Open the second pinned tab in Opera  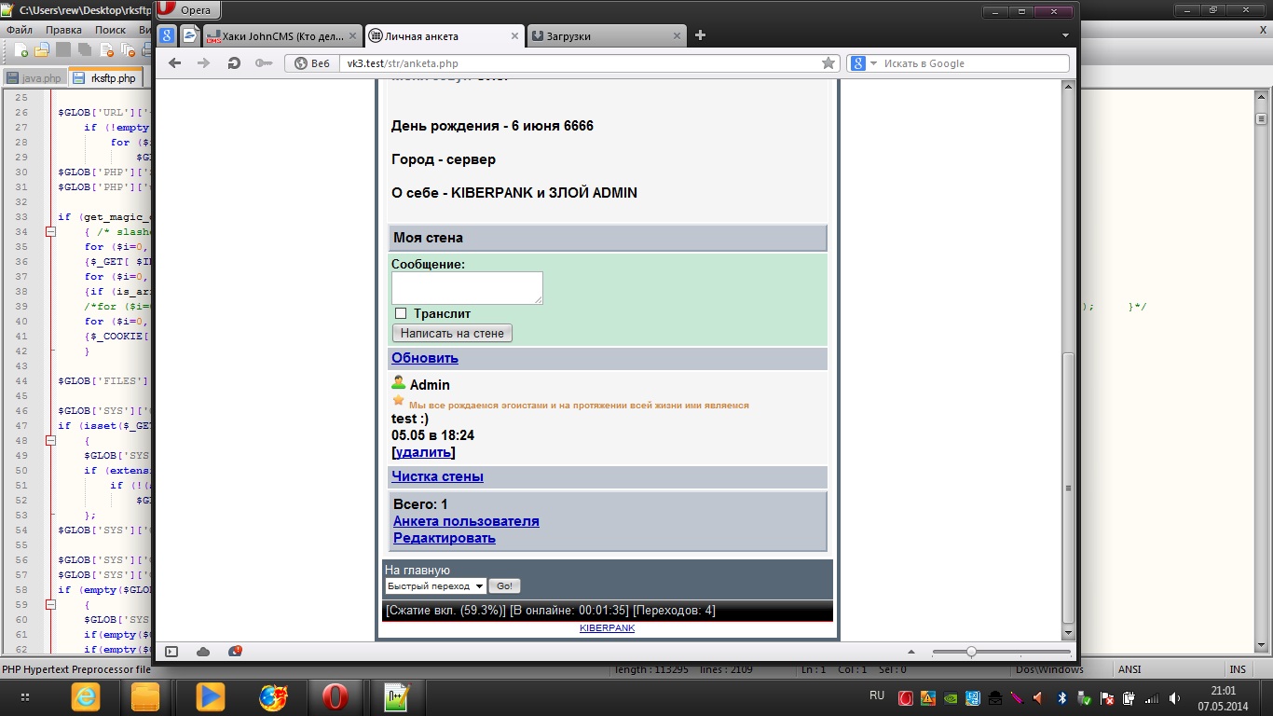pos(189,35)
